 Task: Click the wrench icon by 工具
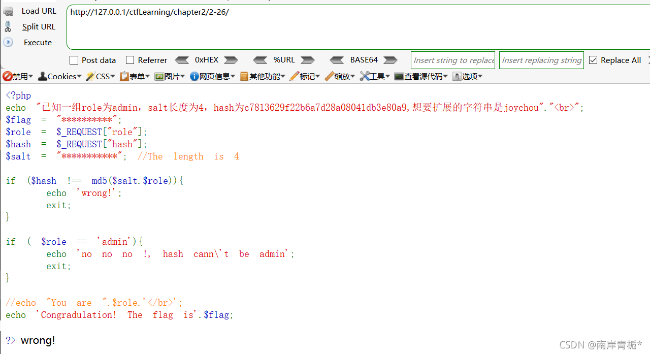pyautogui.click(x=364, y=76)
